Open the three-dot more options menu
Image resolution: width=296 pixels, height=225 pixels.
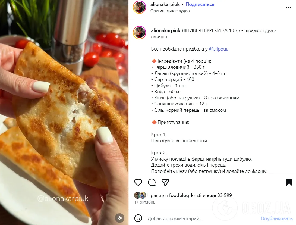coord(288,7)
